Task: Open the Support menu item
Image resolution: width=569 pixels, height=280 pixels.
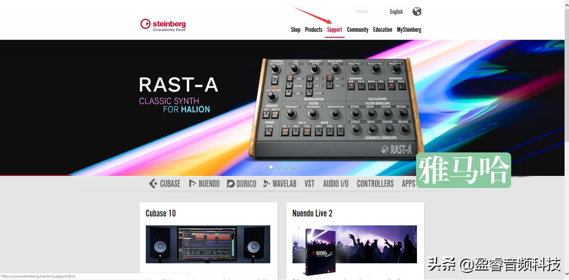Action: coord(334,30)
